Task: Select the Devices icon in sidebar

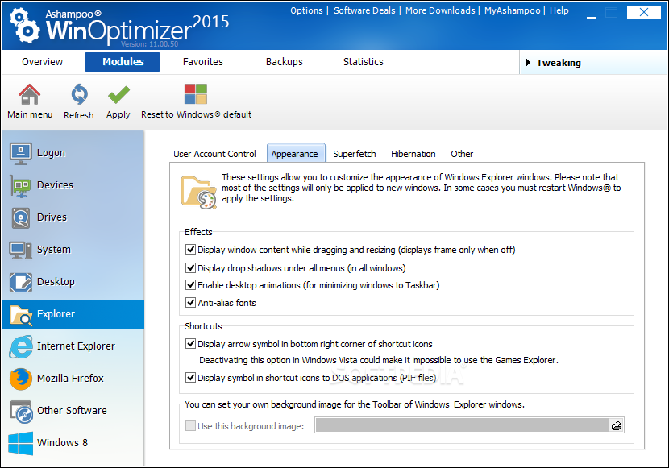Action: [x=20, y=186]
